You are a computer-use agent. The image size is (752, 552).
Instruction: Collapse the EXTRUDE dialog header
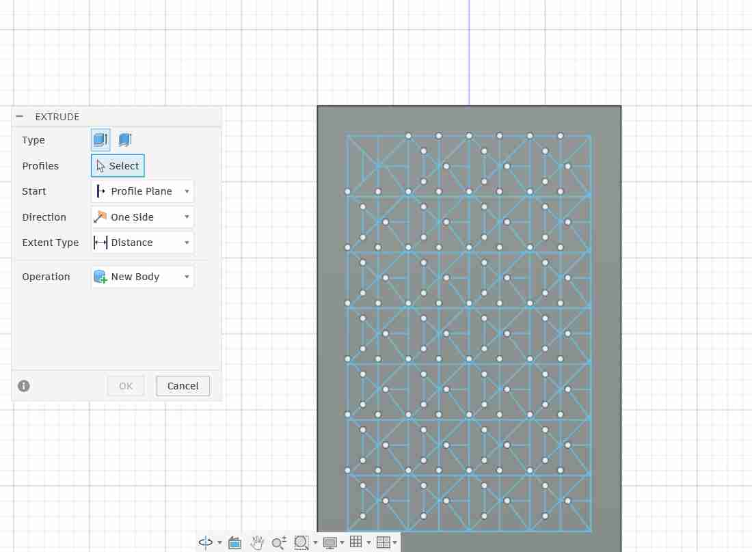pos(18,116)
